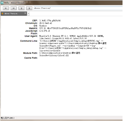Close the About Version tab

point(25,13)
